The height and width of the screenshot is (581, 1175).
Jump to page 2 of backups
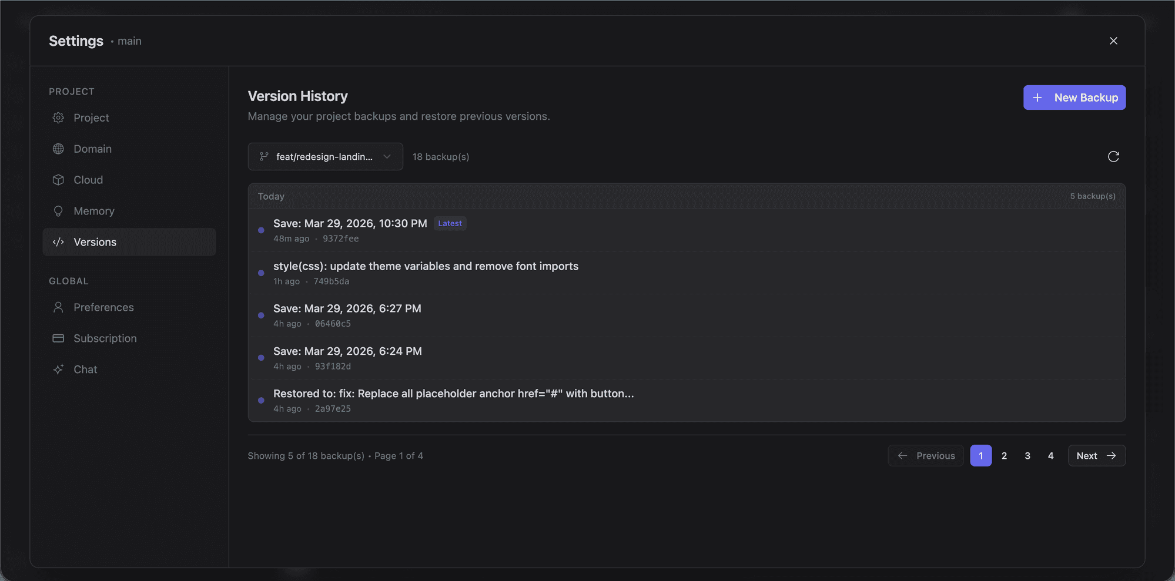1004,456
